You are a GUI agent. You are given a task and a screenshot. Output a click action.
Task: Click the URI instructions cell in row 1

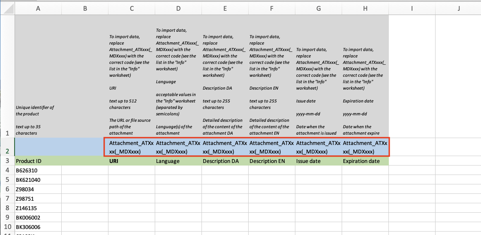(132, 76)
